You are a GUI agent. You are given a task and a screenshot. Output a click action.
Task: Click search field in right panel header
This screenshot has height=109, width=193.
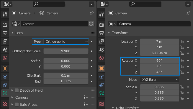145,4
